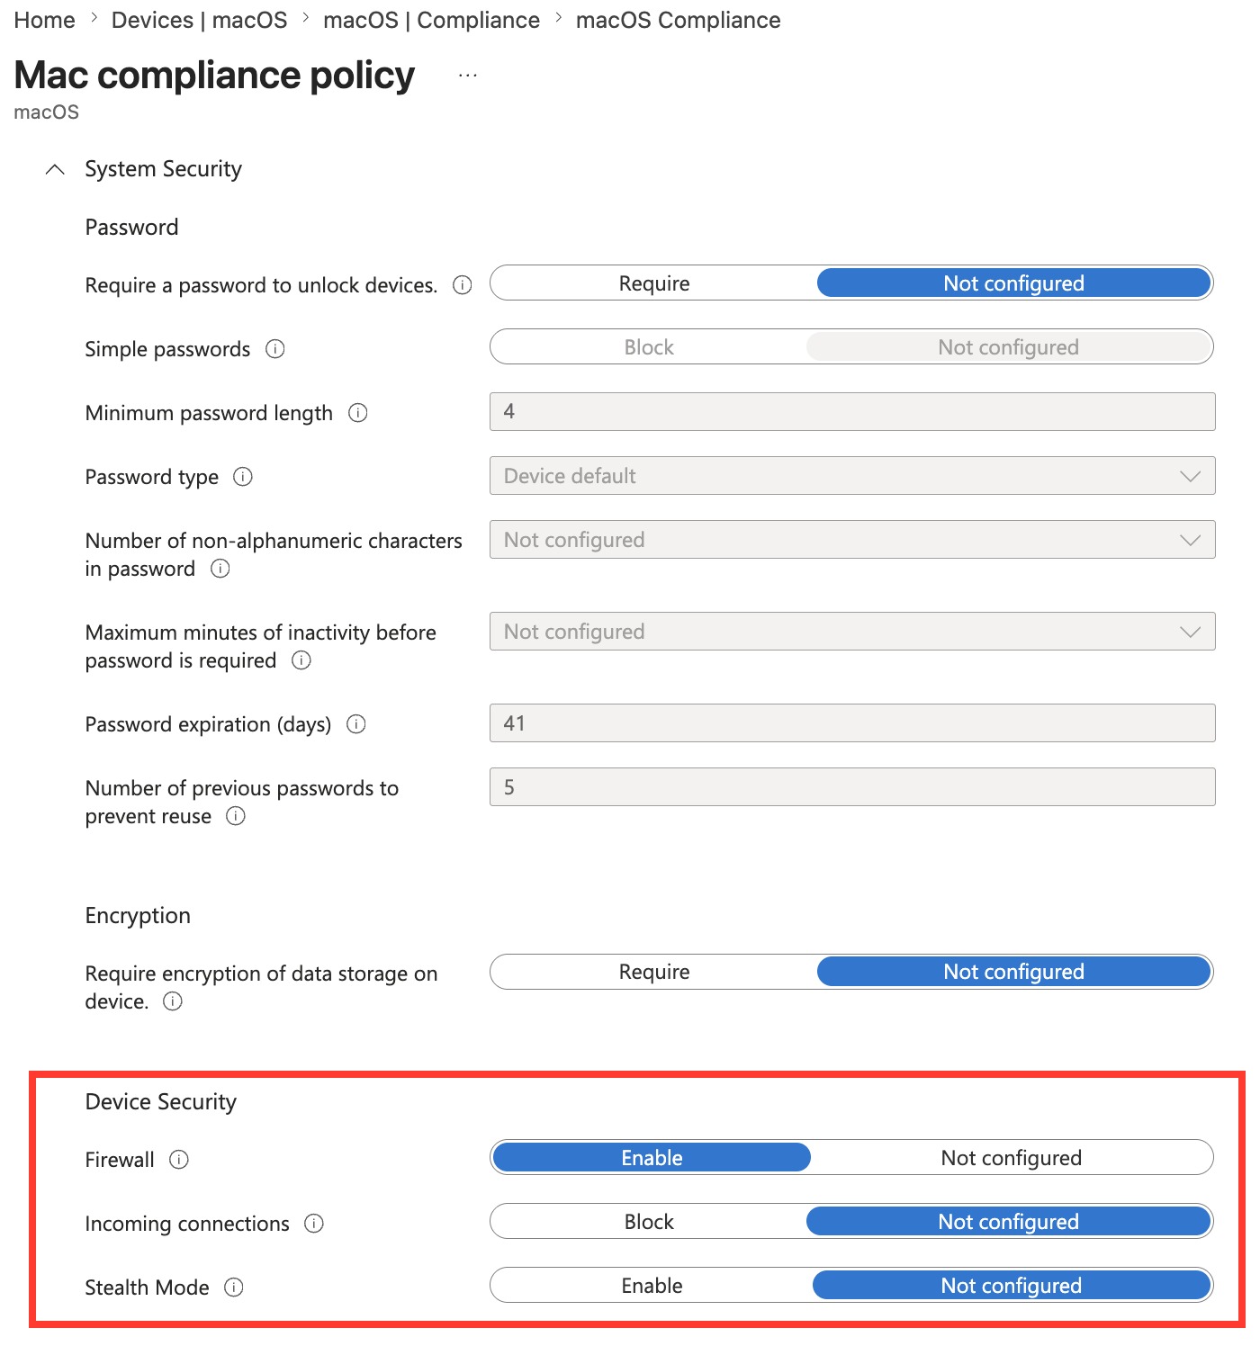
Task: Open Maximum minutes of inactivity dropdown
Action: click(x=851, y=632)
